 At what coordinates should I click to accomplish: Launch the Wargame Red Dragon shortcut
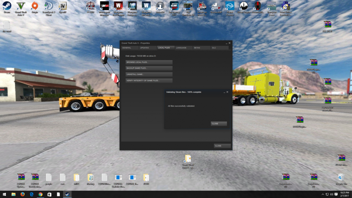118,8
